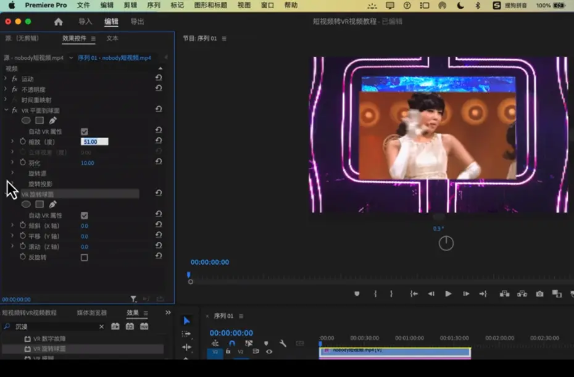The width and height of the screenshot is (574, 377).
Task: Choose the Ripple Edit tool
Action: click(186, 347)
